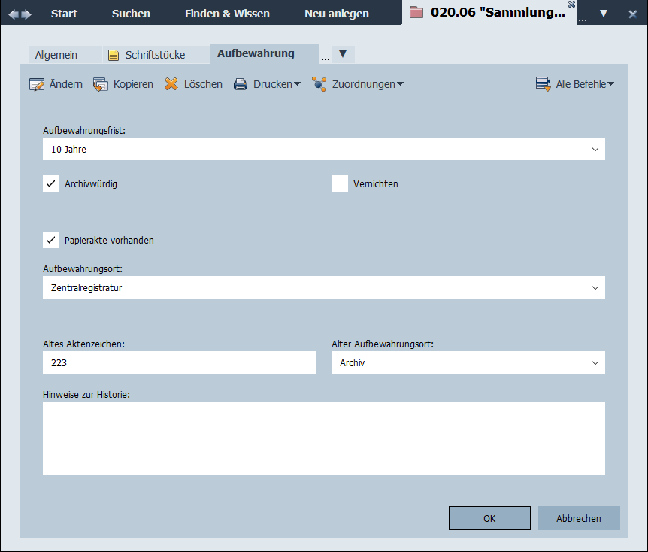
Task: Toggle the Papierakte vorhanden checkbox
Action: click(51, 240)
